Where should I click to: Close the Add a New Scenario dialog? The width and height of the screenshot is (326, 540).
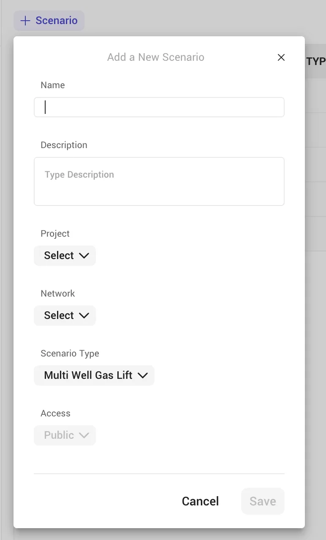click(x=281, y=57)
